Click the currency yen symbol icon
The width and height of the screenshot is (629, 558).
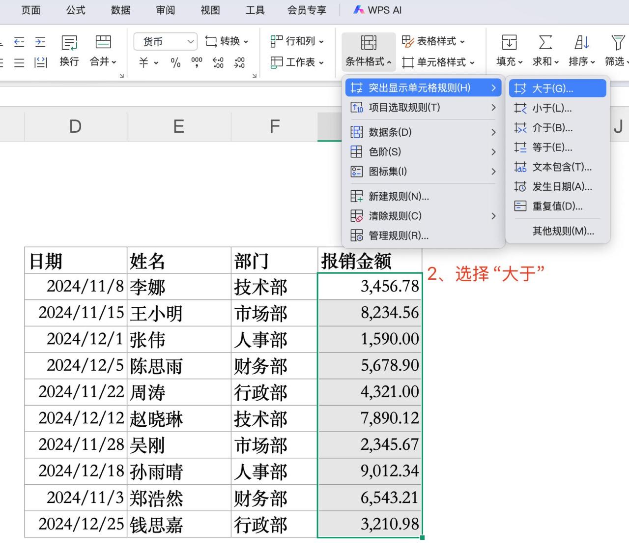click(143, 62)
